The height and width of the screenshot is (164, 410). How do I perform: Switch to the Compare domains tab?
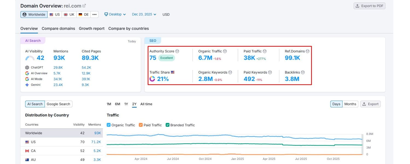tap(58, 28)
